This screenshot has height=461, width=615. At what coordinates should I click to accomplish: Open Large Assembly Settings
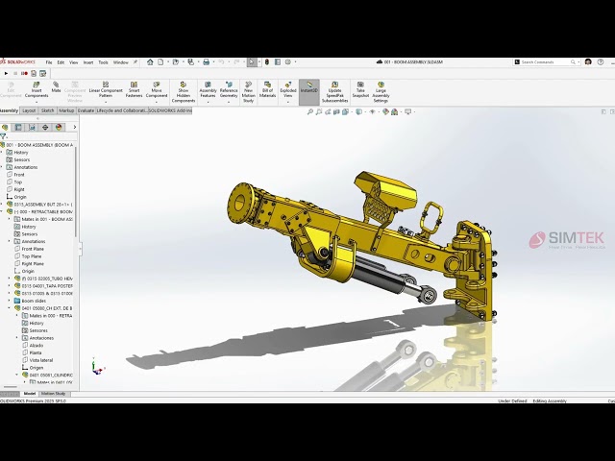pyautogui.click(x=381, y=92)
